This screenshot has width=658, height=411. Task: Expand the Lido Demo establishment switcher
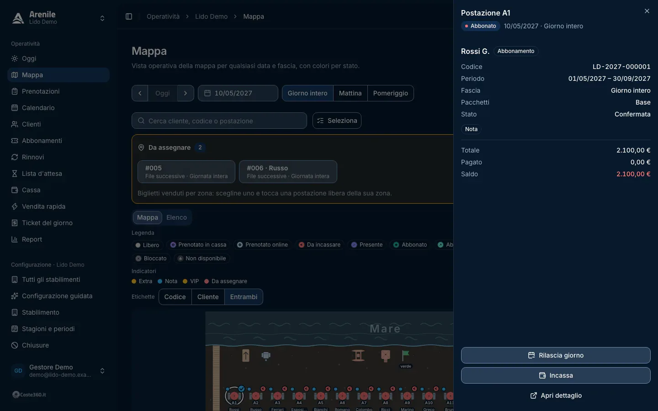coord(58,18)
